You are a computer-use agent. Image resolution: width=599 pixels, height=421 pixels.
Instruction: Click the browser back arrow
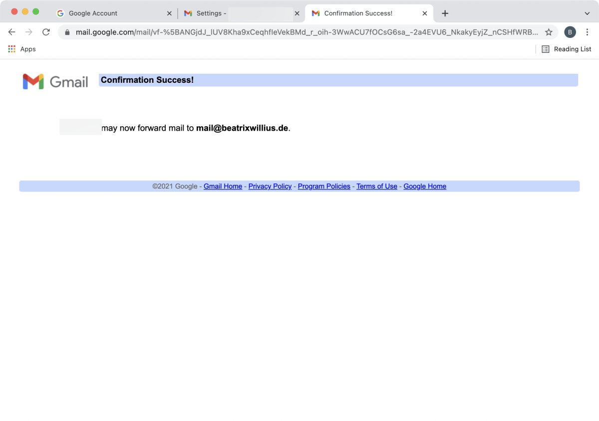click(12, 32)
